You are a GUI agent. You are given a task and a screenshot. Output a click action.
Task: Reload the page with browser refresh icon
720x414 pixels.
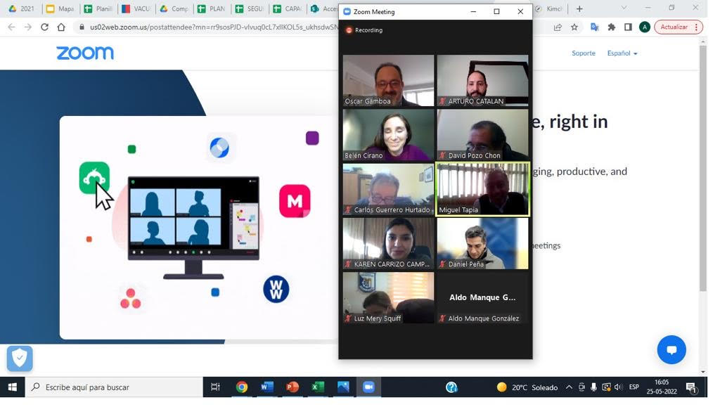[44, 27]
